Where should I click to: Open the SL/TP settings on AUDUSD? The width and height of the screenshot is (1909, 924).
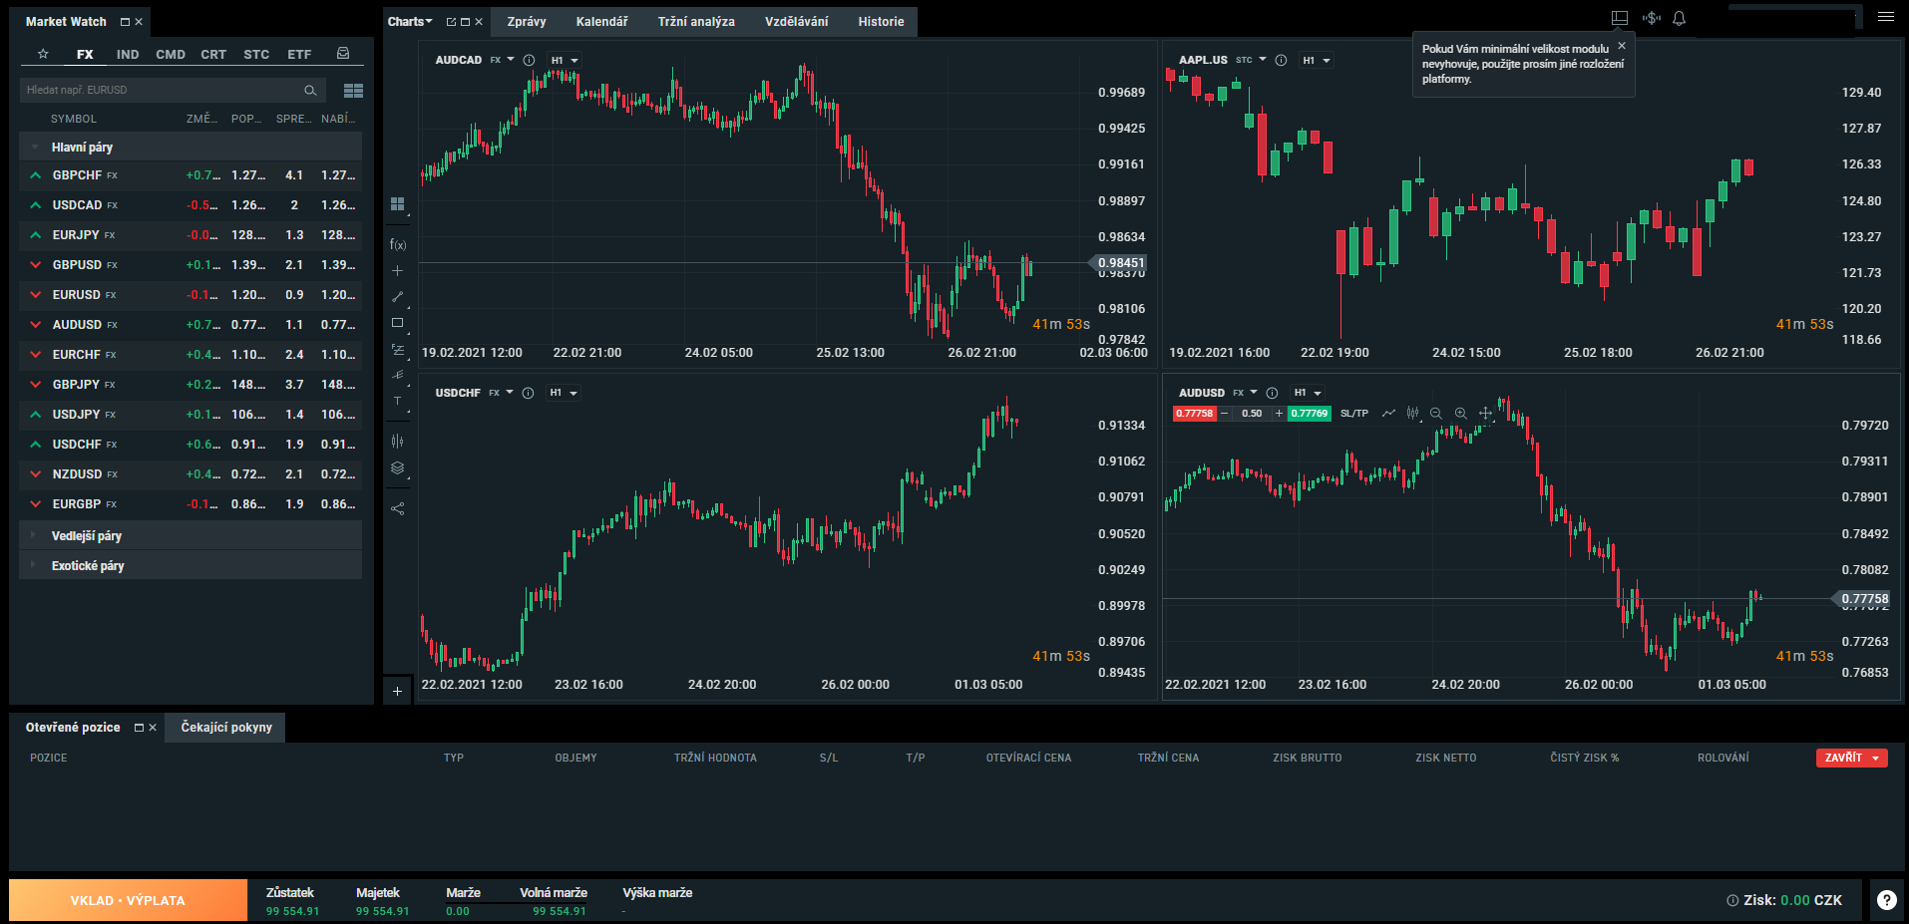pos(1354,413)
